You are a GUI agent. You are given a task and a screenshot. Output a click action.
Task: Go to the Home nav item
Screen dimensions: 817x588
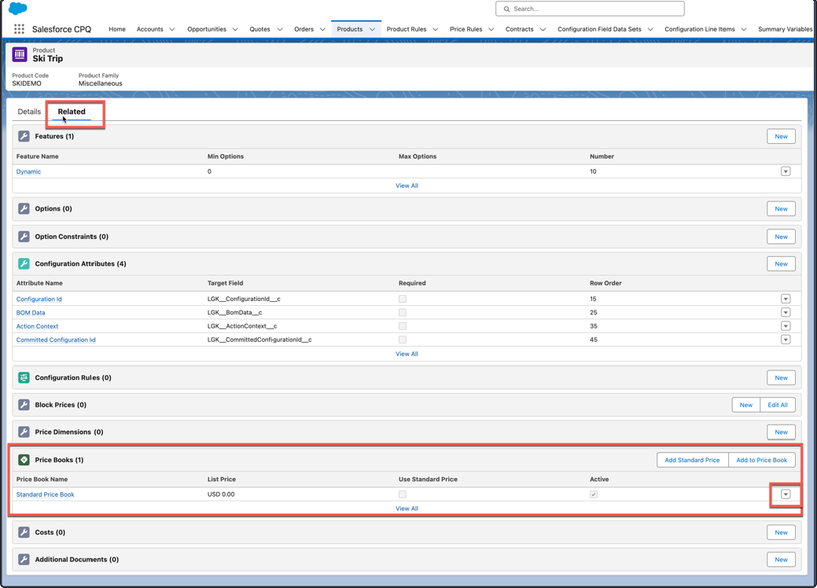[116, 29]
